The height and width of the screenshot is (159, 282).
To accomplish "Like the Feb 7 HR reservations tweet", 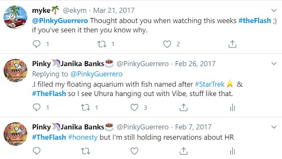I will coord(134,151).
